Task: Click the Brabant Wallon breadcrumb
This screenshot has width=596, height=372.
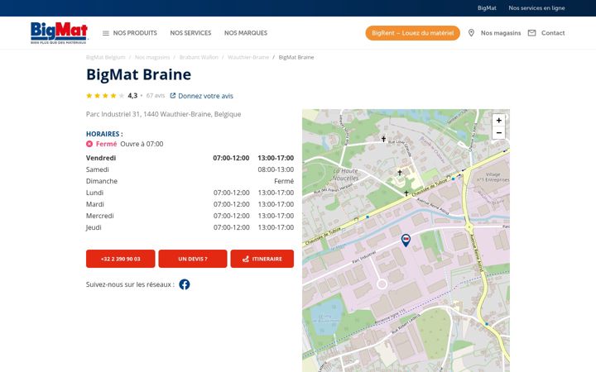Action: tap(199, 57)
